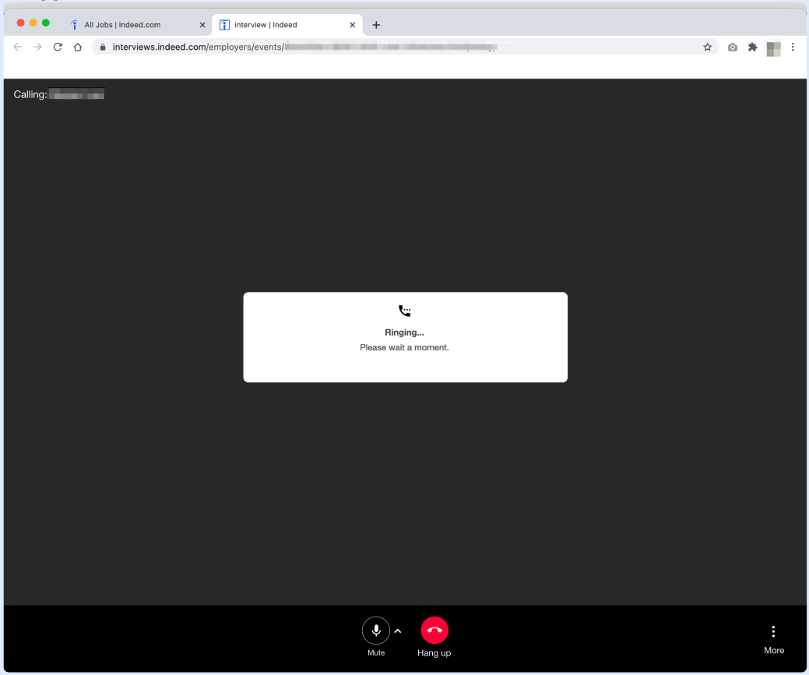The height and width of the screenshot is (675, 809).
Task: Go back to the previous page
Action: 18,47
